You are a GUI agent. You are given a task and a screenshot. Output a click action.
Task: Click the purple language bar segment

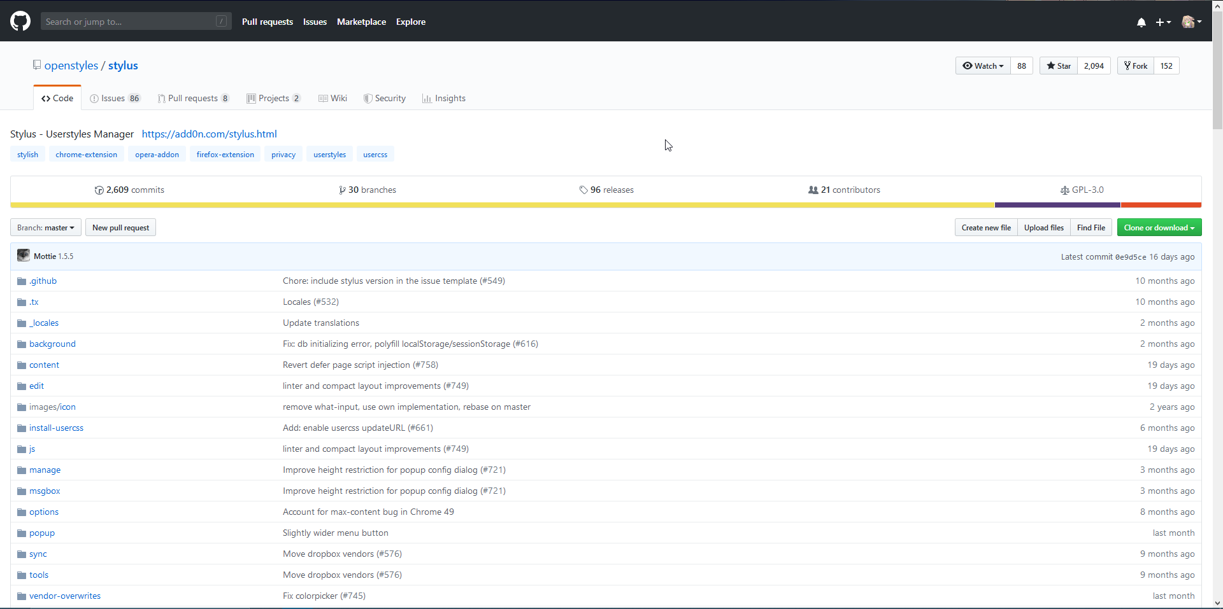pyautogui.click(x=1057, y=205)
